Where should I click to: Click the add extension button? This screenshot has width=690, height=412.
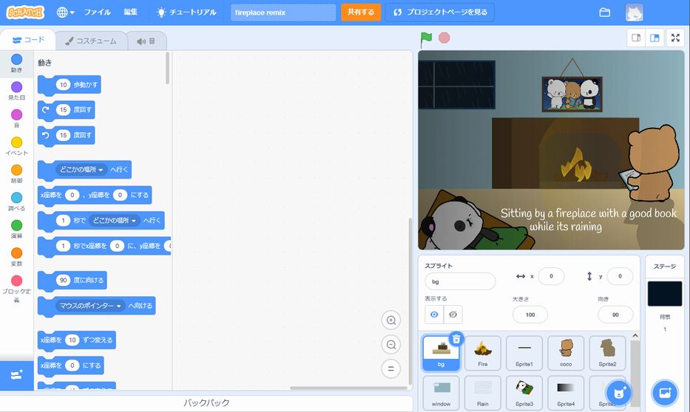pos(17,376)
